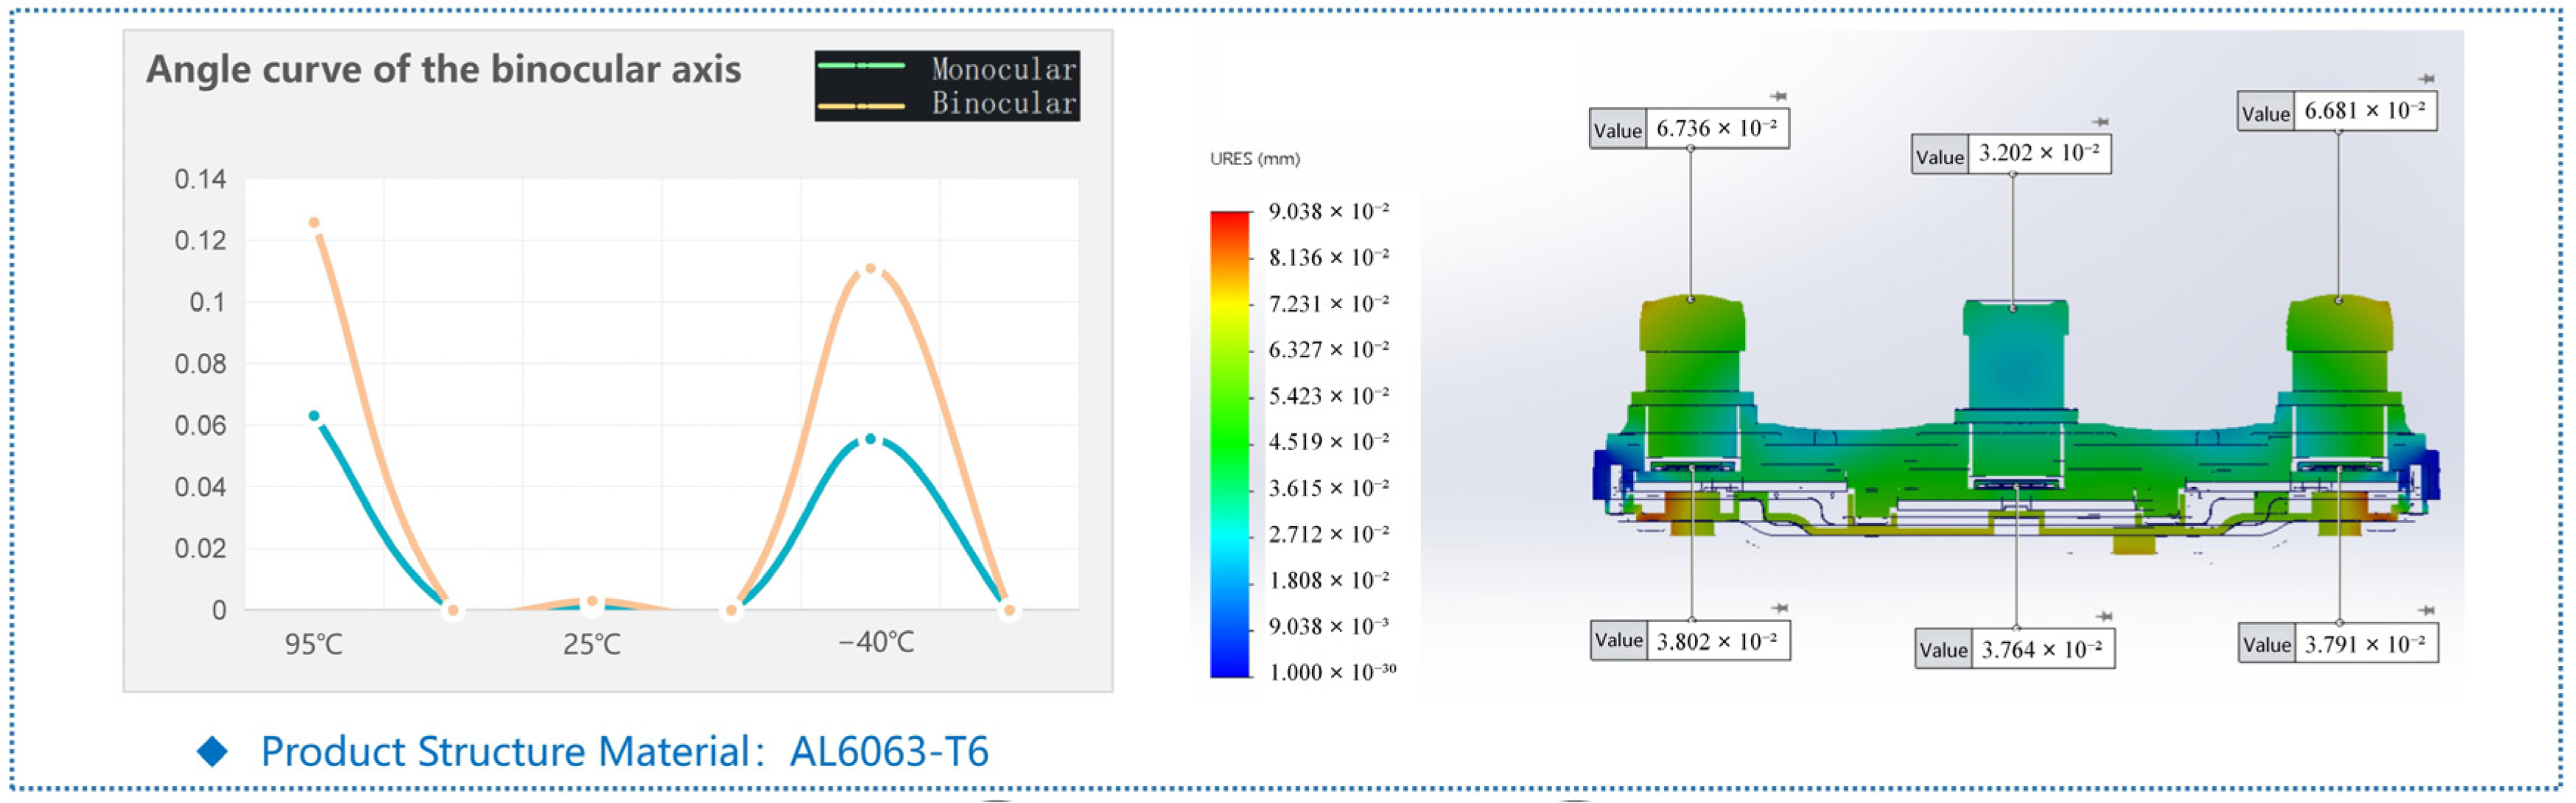Click pin icon above 3.202 × 10⁻² callout

(2100, 122)
